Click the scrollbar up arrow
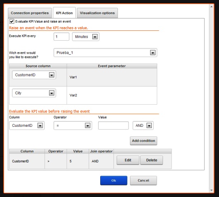 tap(212, 7)
